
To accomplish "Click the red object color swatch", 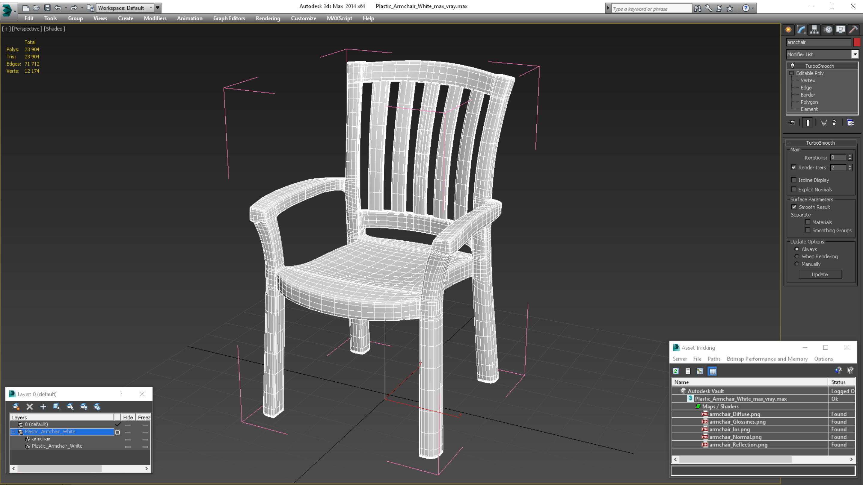I will (x=857, y=42).
